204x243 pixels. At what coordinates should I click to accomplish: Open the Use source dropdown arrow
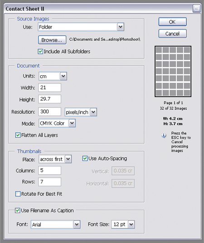(121, 27)
